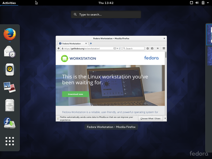Open a new tab with plus
Image resolution: width=212 pixels, height=159 pixels.
(91, 43)
